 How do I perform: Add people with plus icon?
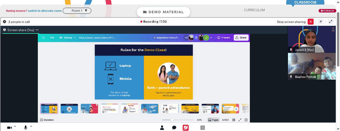pyautogui.click(x=211, y=38)
